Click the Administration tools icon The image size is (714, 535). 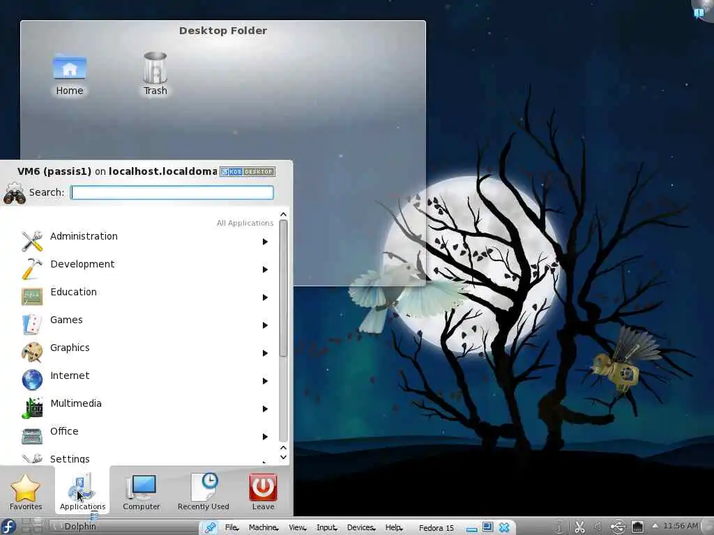coord(32,240)
